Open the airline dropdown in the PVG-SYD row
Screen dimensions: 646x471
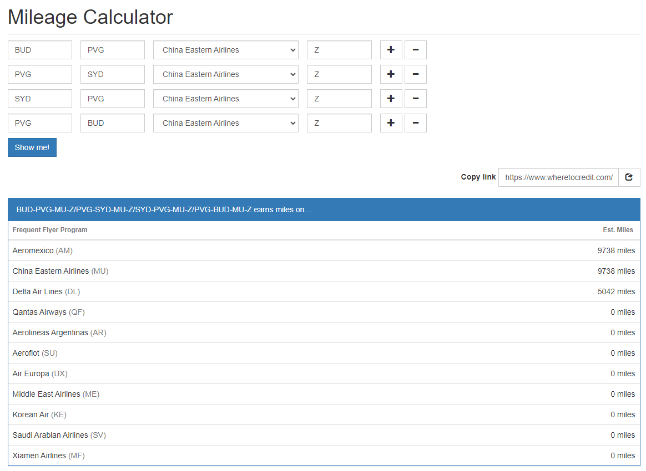[x=226, y=74]
